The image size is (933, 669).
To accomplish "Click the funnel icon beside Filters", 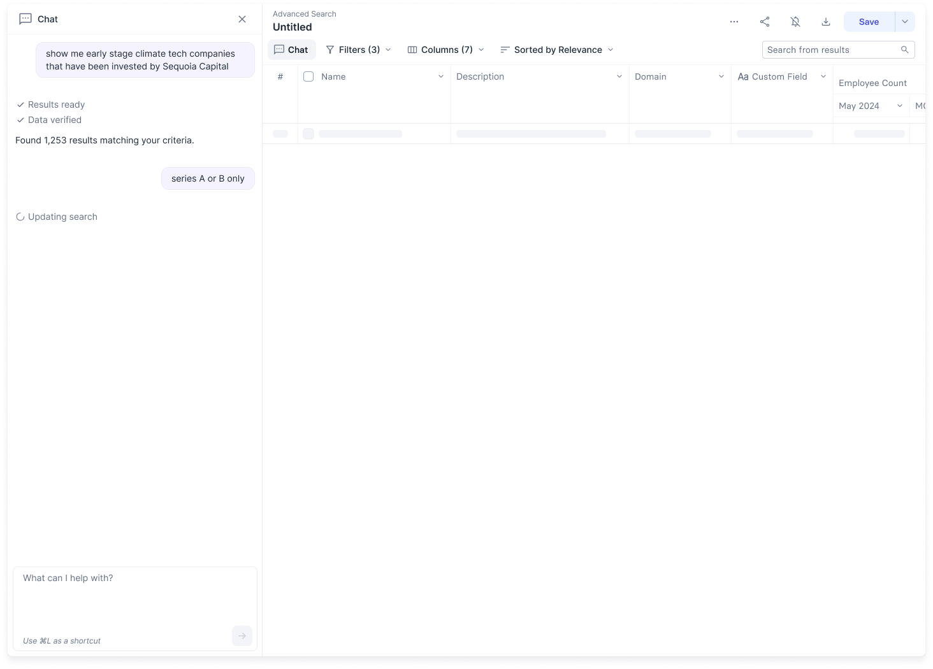I will (330, 50).
